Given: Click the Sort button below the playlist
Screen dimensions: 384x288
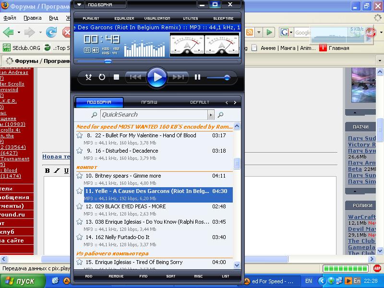Looking at the screenshot, I should [x=171, y=276].
